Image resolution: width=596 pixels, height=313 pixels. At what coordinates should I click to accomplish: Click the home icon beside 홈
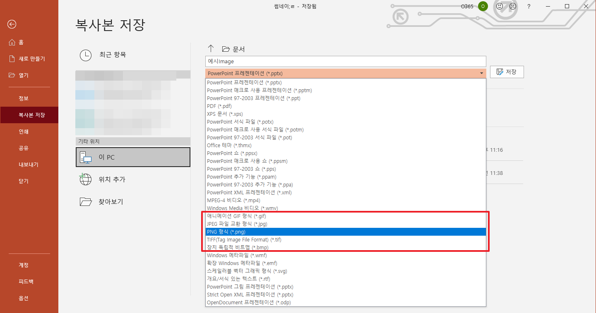pos(12,42)
